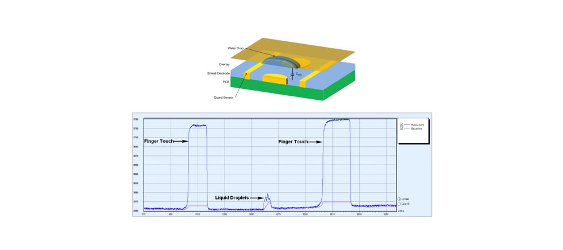This screenshot has height=250, width=563.
Task: Click the capacitor symbol in the diagram
Action: [292, 75]
